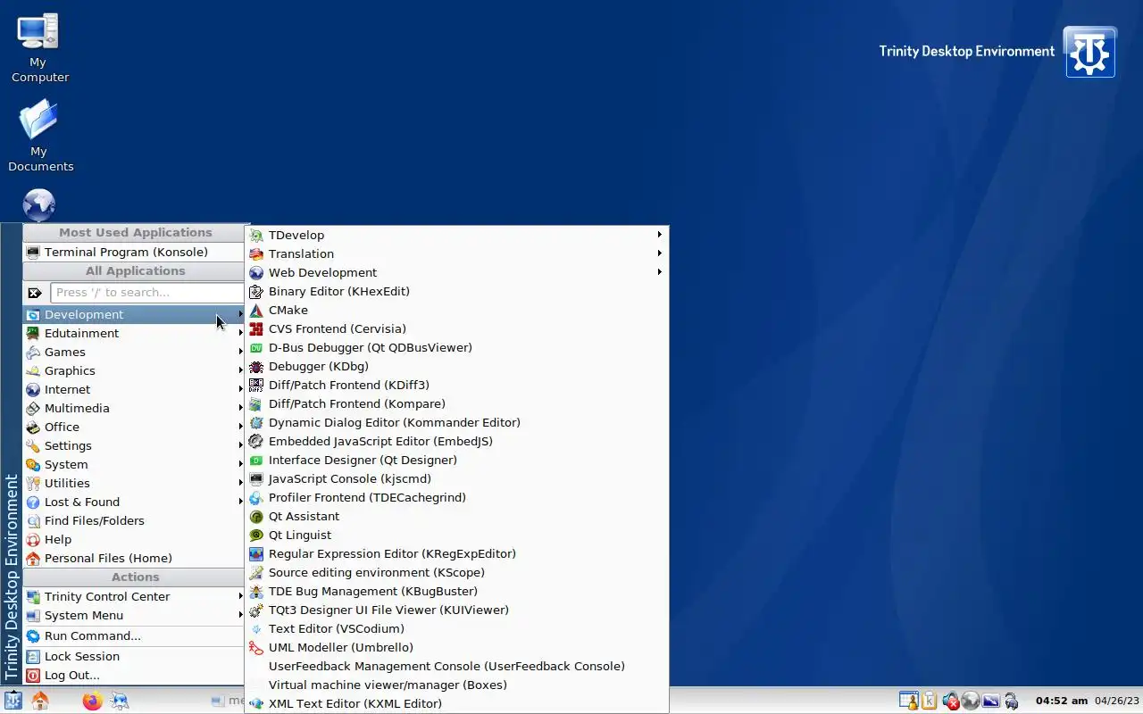Image resolution: width=1143 pixels, height=714 pixels.
Task: Click the TDE menu button in taskbar
Action: click(13, 701)
